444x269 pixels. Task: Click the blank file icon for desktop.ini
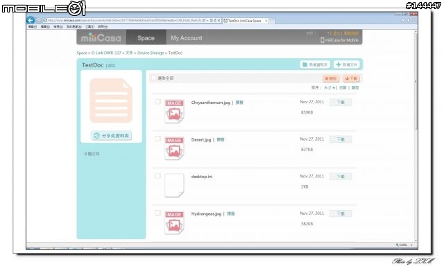coord(174,185)
